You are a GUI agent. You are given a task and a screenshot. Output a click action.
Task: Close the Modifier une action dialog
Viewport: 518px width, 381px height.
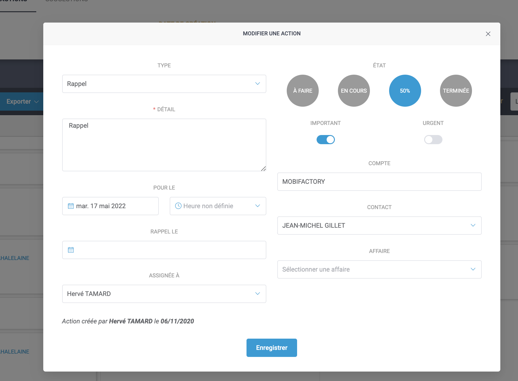coord(488,34)
